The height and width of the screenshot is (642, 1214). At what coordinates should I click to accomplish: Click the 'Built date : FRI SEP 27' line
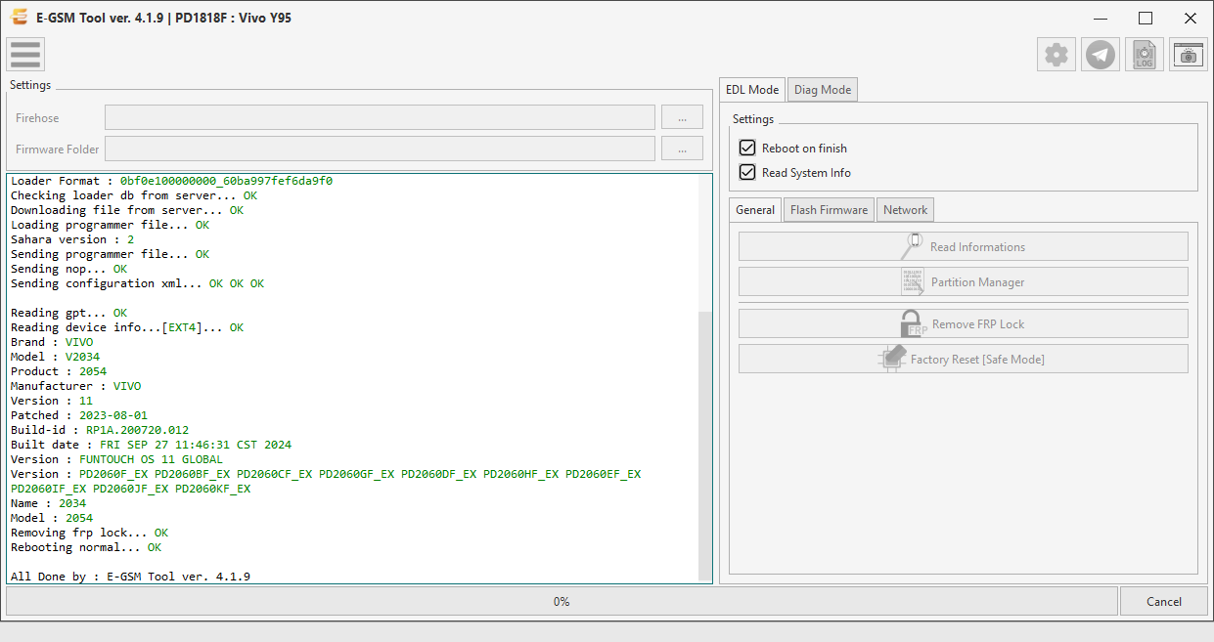pos(151,445)
